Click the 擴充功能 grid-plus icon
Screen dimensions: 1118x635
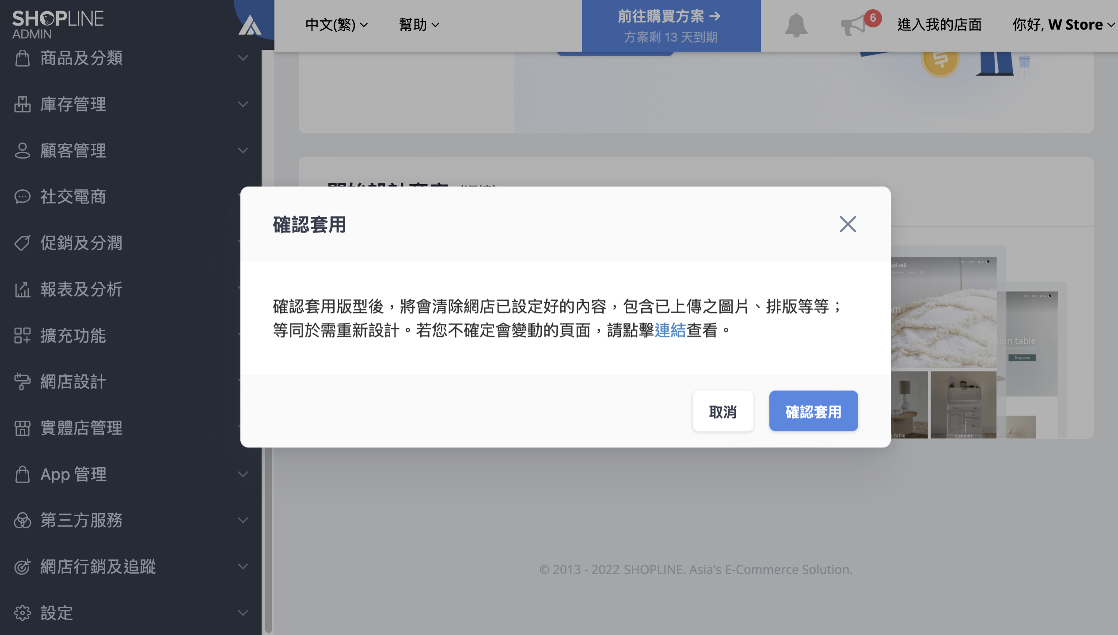22,336
